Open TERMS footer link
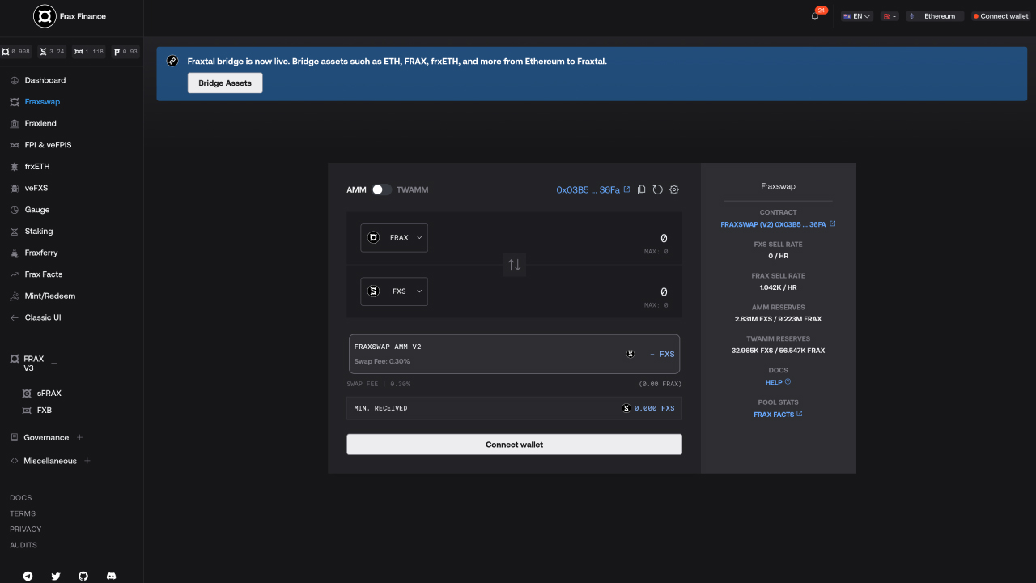Viewport: 1036px width, 583px height. (x=23, y=513)
